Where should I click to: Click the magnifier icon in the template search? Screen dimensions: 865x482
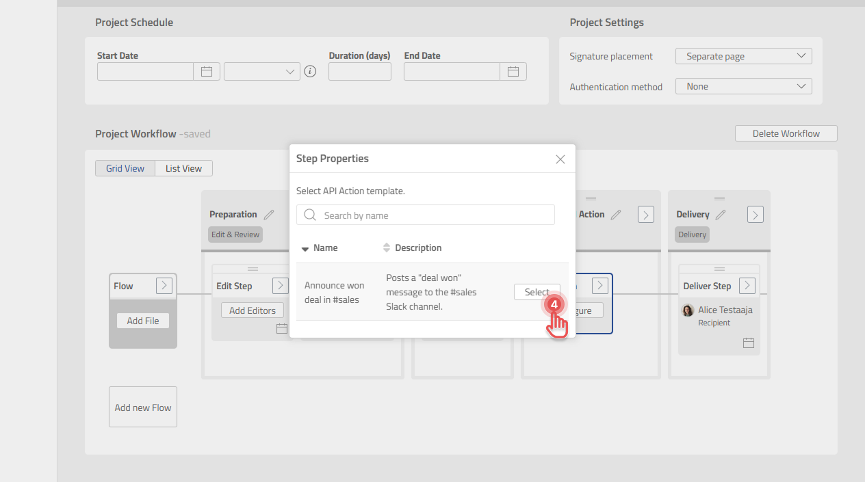coord(310,215)
